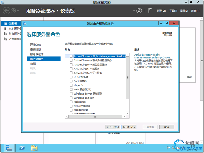
Task: Click the 上一步(P) button
Action: point(113,127)
